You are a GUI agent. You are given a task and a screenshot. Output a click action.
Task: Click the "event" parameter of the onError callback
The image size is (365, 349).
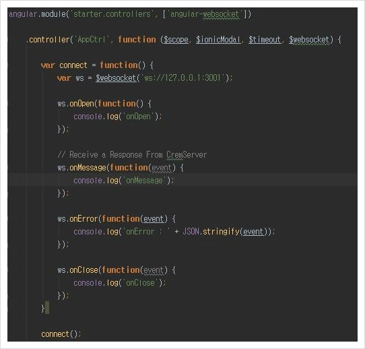[x=154, y=219]
